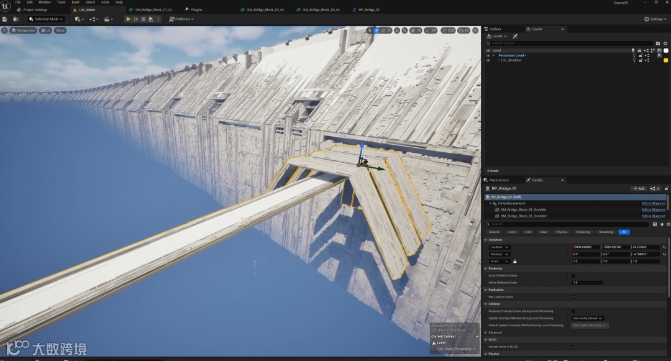
Task: Click the Add component button
Action: pyautogui.click(x=639, y=188)
